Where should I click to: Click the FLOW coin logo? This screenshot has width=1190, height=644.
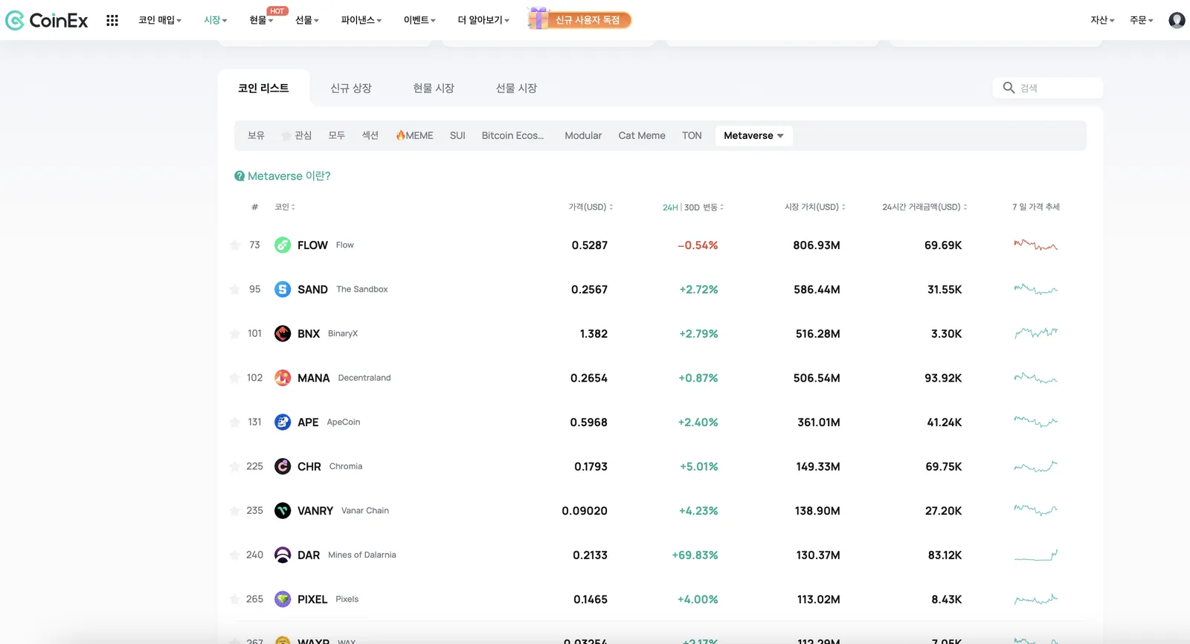point(283,245)
